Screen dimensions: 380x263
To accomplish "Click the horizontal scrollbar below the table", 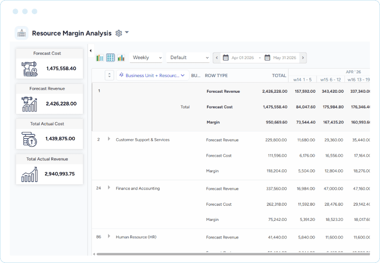I will click(x=233, y=254).
